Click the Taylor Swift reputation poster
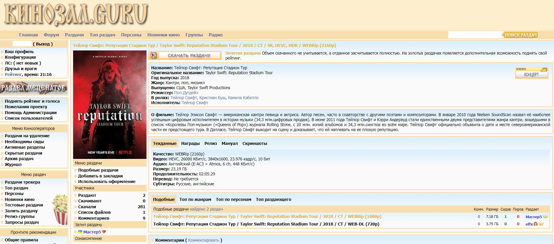The image size is (554, 244). 110,104
